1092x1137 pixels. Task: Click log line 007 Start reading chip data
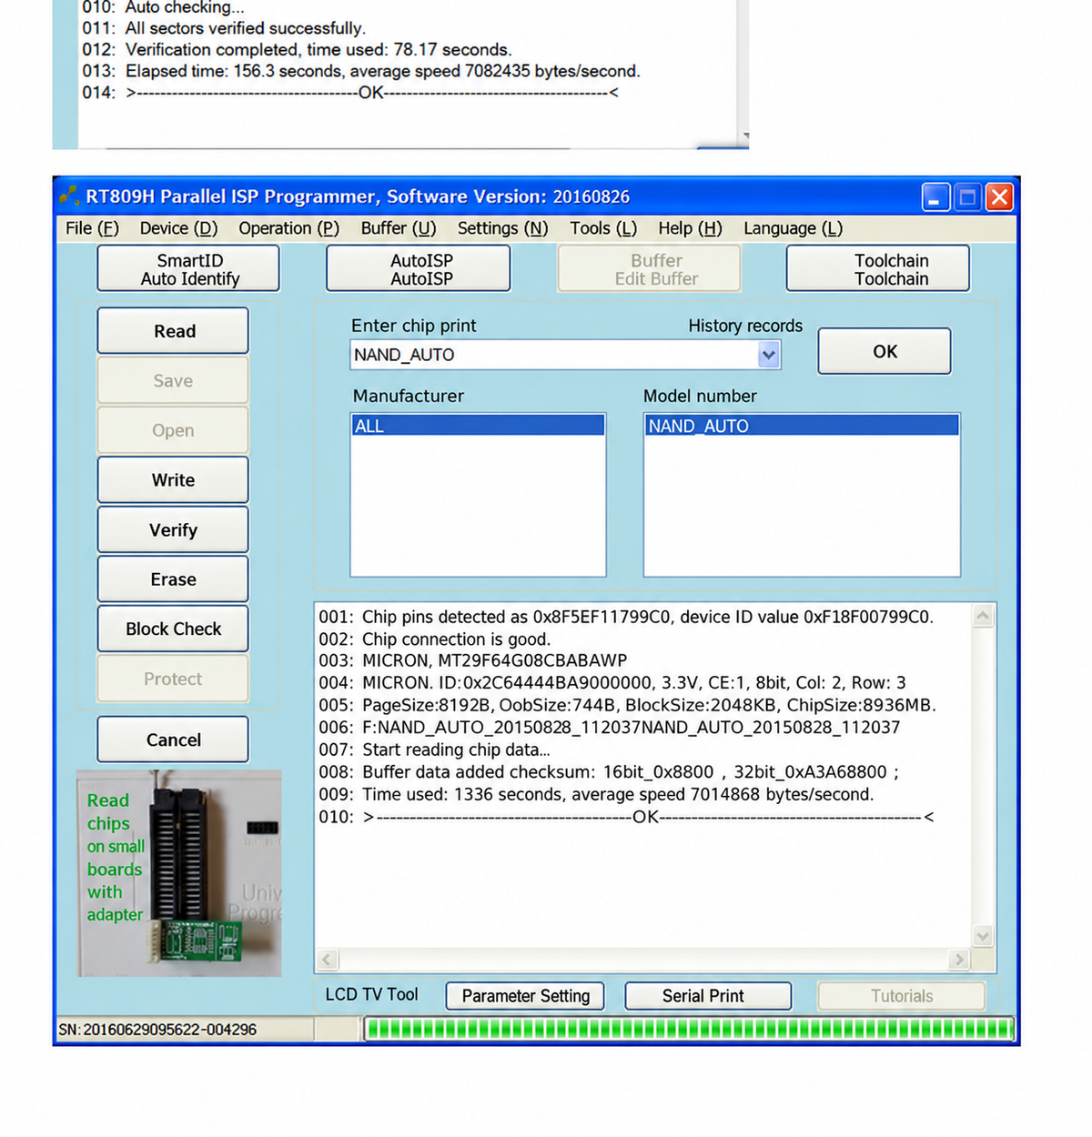point(435,750)
